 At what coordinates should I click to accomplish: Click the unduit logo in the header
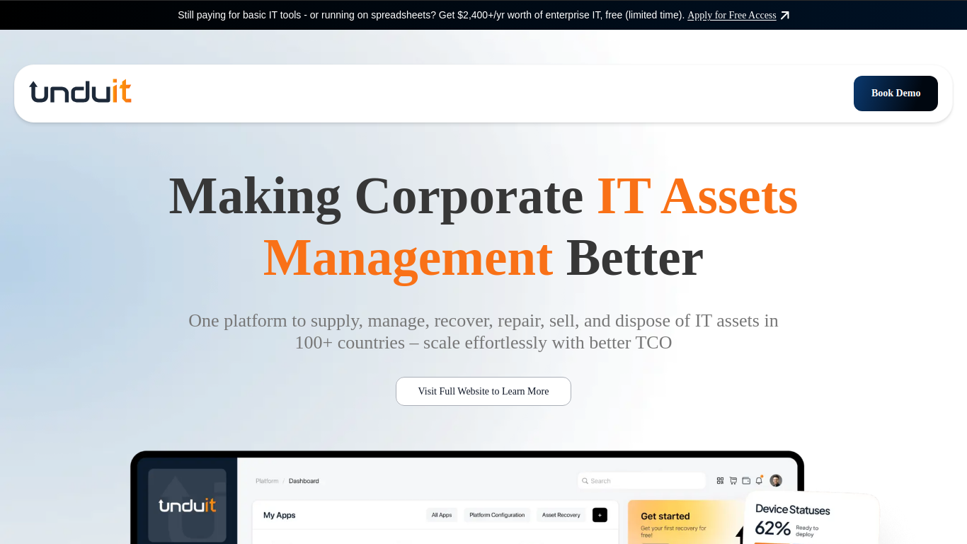[80, 91]
